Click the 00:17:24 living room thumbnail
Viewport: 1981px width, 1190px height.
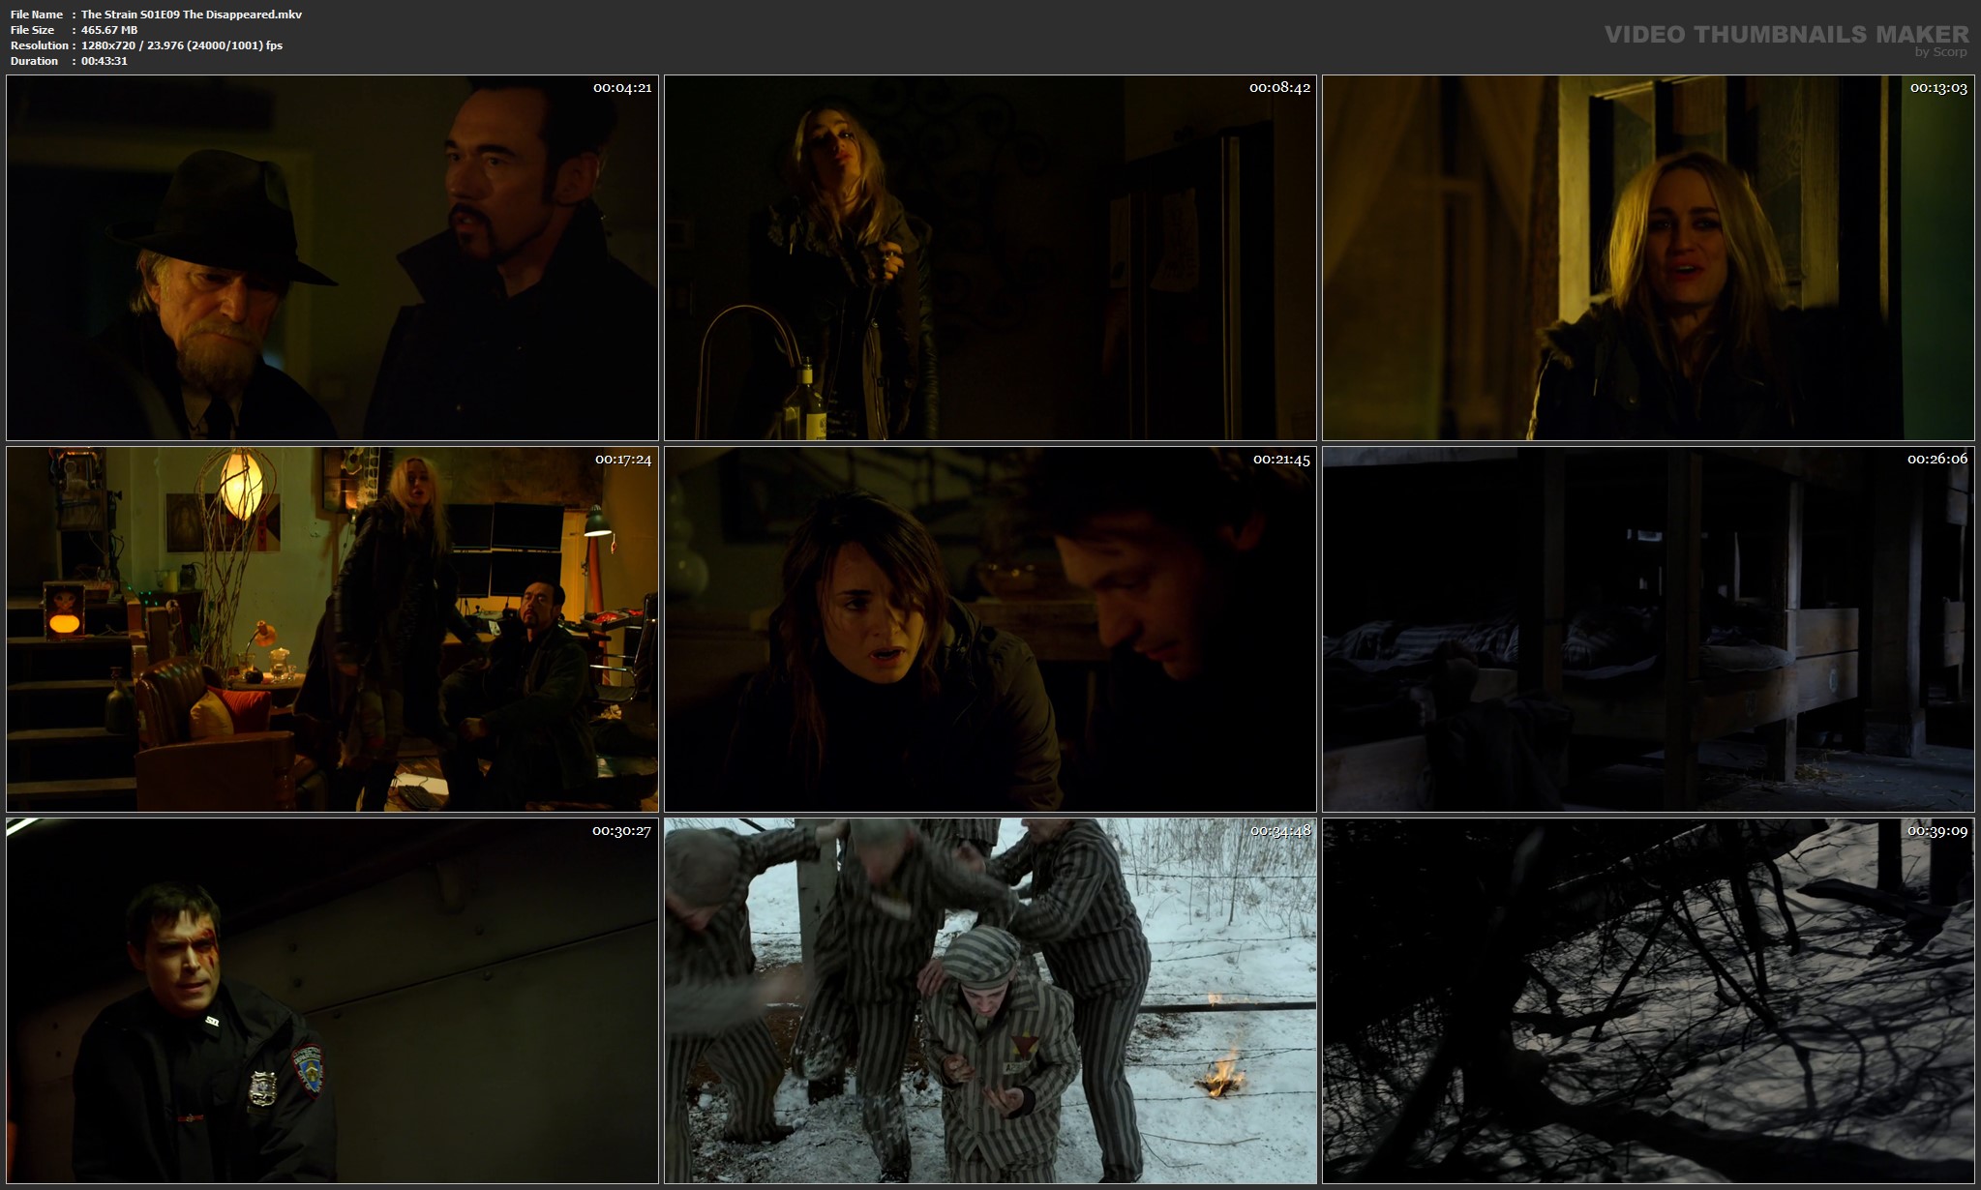tap(332, 629)
